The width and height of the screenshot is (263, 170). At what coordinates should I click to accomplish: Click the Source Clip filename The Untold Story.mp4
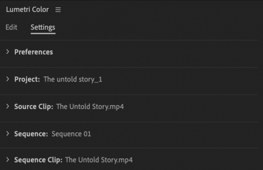point(90,107)
